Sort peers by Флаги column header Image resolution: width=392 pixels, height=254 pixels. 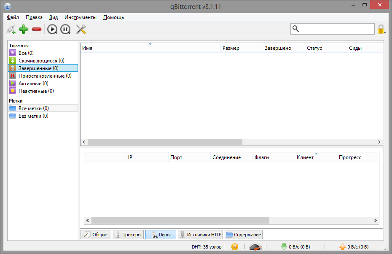[x=274, y=157]
